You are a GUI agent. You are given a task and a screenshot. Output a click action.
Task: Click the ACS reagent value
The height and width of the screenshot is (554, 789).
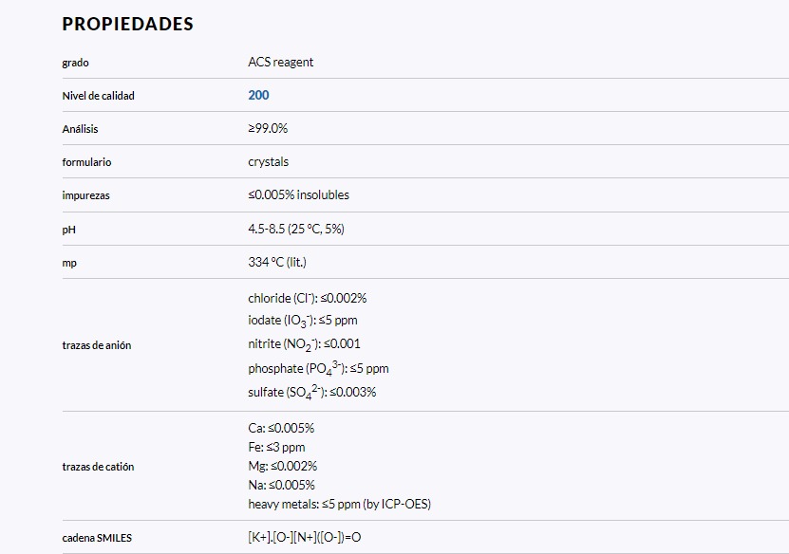(280, 63)
